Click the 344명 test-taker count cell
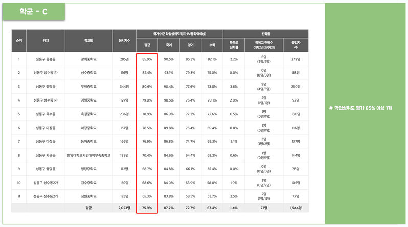Viewport: 408px width, 227px height. click(x=124, y=86)
